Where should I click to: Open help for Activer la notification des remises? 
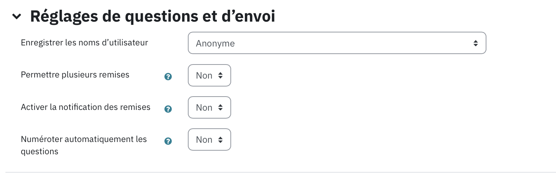pyautogui.click(x=168, y=109)
